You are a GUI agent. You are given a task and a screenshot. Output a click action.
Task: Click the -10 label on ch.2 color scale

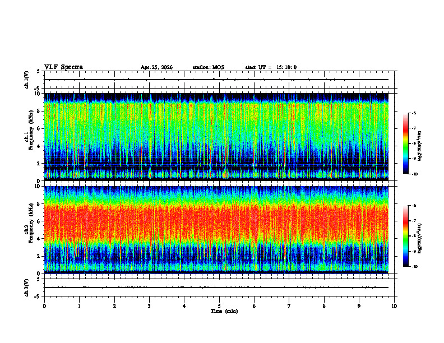pyautogui.click(x=414, y=267)
